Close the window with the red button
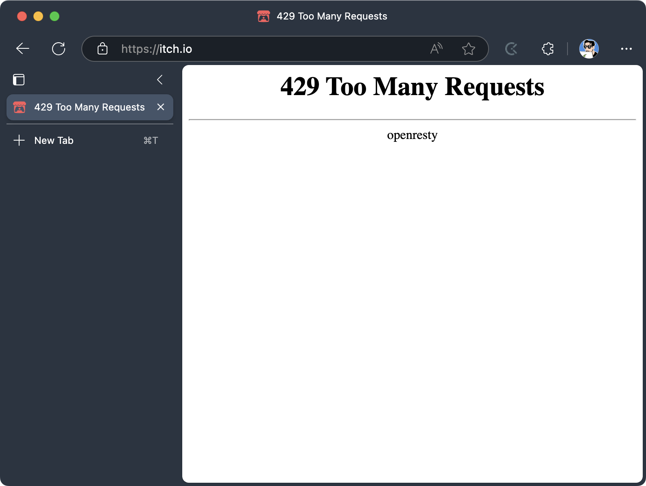 (22, 16)
